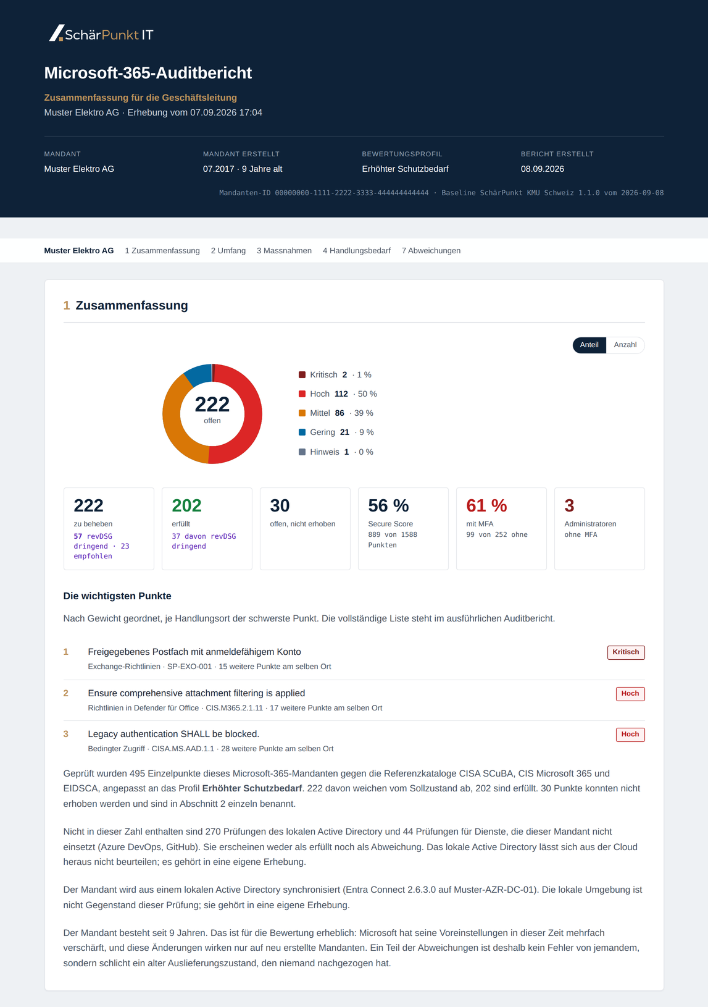Screen dimensions: 708x1007
Task: Jump to section 2 Umfang
Action: (x=228, y=251)
